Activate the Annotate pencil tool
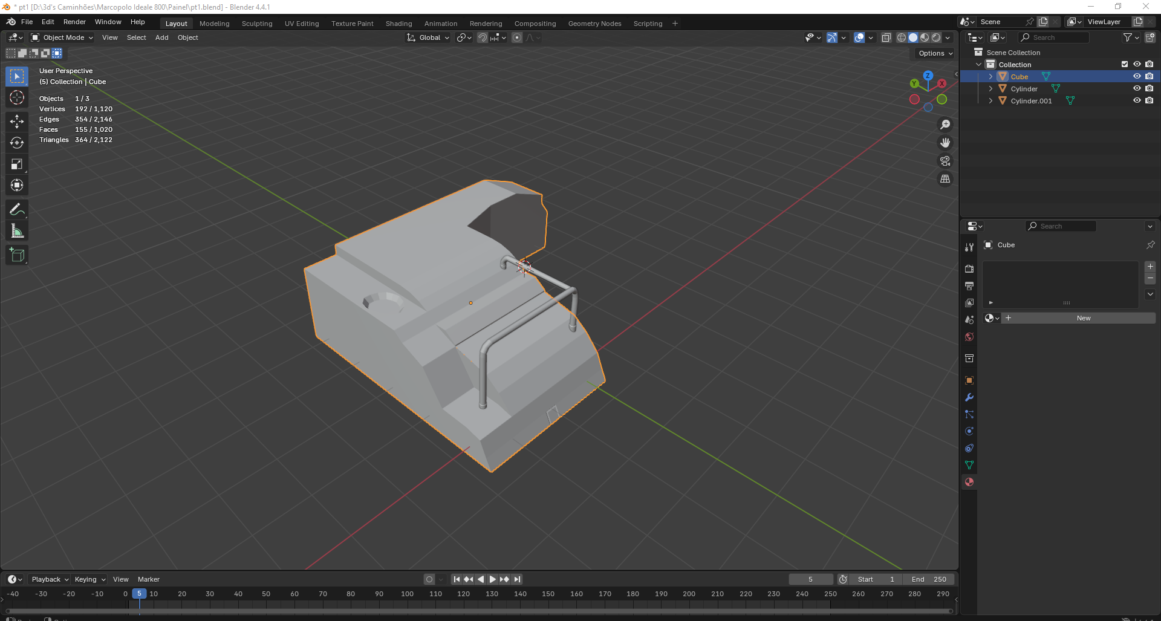 pos(17,210)
